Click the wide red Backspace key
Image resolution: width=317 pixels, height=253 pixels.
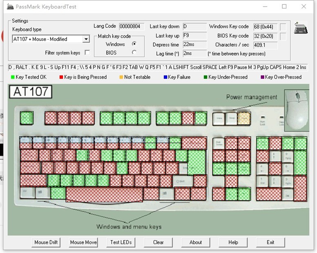[194, 143]
